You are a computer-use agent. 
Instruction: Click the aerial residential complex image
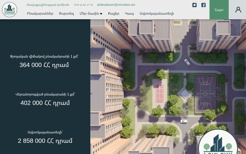168,87
